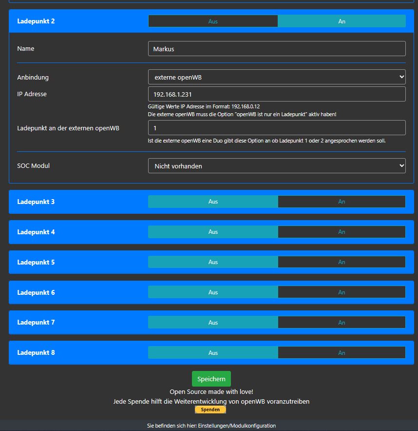The image size is (418, 431).
Task: Set Ladepunkt 2 to An
Action: tap(342, 21)
